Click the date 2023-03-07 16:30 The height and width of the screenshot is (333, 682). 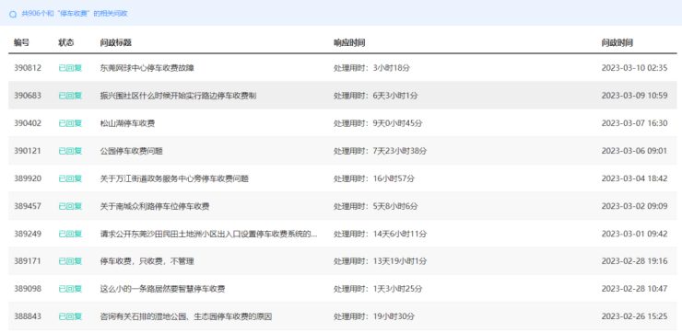tap(634, 123)
